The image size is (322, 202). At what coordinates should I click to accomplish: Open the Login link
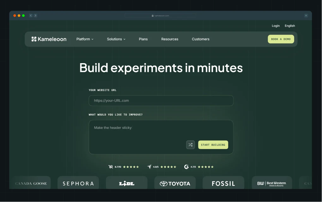[x=276, y=26]
